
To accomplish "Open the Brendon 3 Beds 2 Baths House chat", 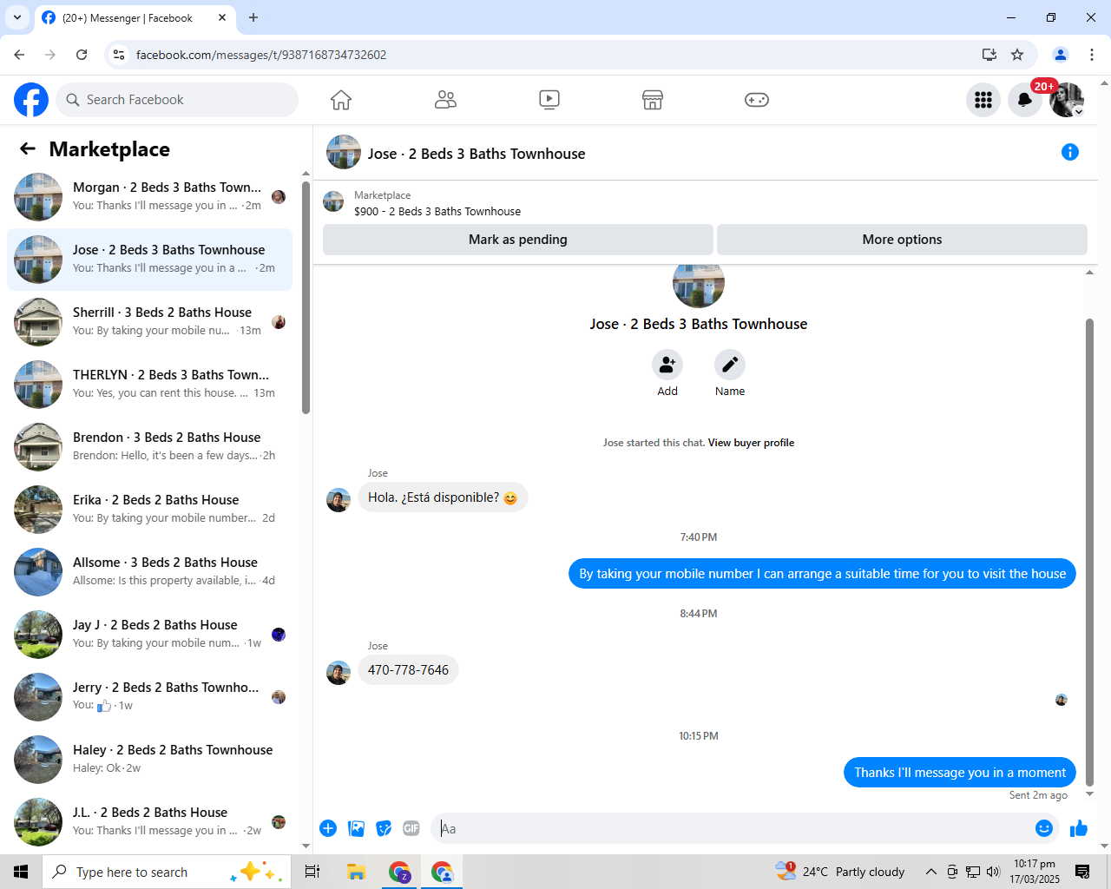I will (149, 447).
